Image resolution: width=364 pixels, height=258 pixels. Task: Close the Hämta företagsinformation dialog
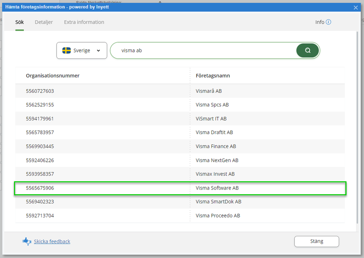(355, 7)
